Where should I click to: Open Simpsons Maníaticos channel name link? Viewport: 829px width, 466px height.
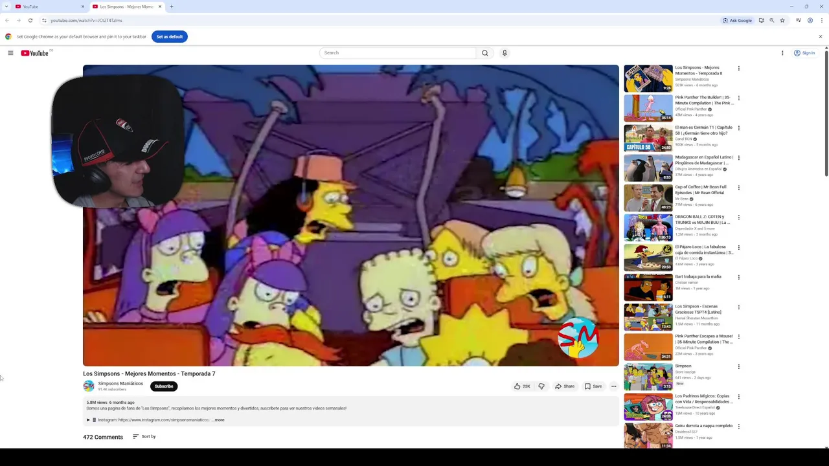(120, 384)
